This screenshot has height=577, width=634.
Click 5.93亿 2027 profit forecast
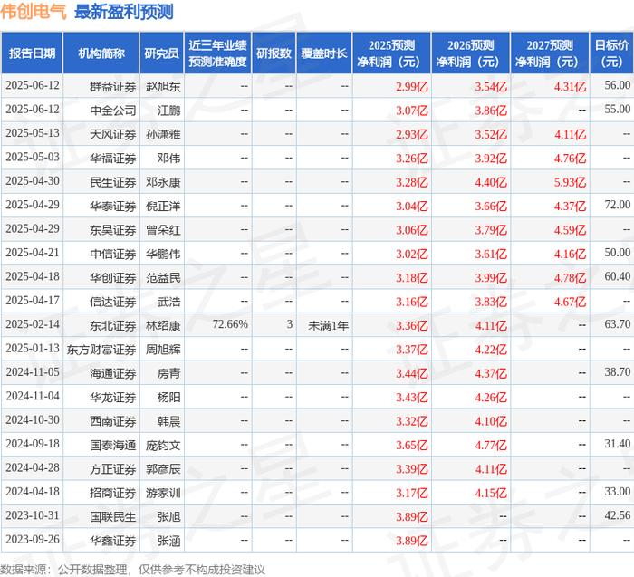point(570,181)
